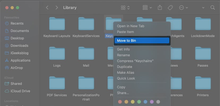Choose Move to Bin
This screenshot has height=106, width=220.
coord(142,40)
